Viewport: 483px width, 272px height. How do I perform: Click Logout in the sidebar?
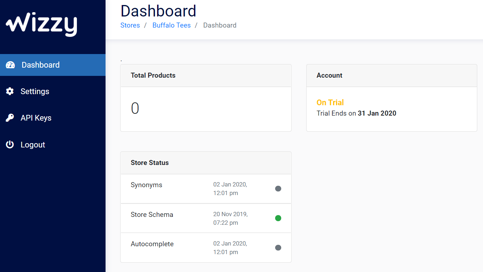click(33, 144)
